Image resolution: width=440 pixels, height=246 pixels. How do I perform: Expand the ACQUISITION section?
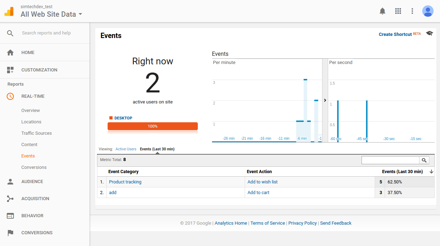pyautogui.click(x=35, y=199)
